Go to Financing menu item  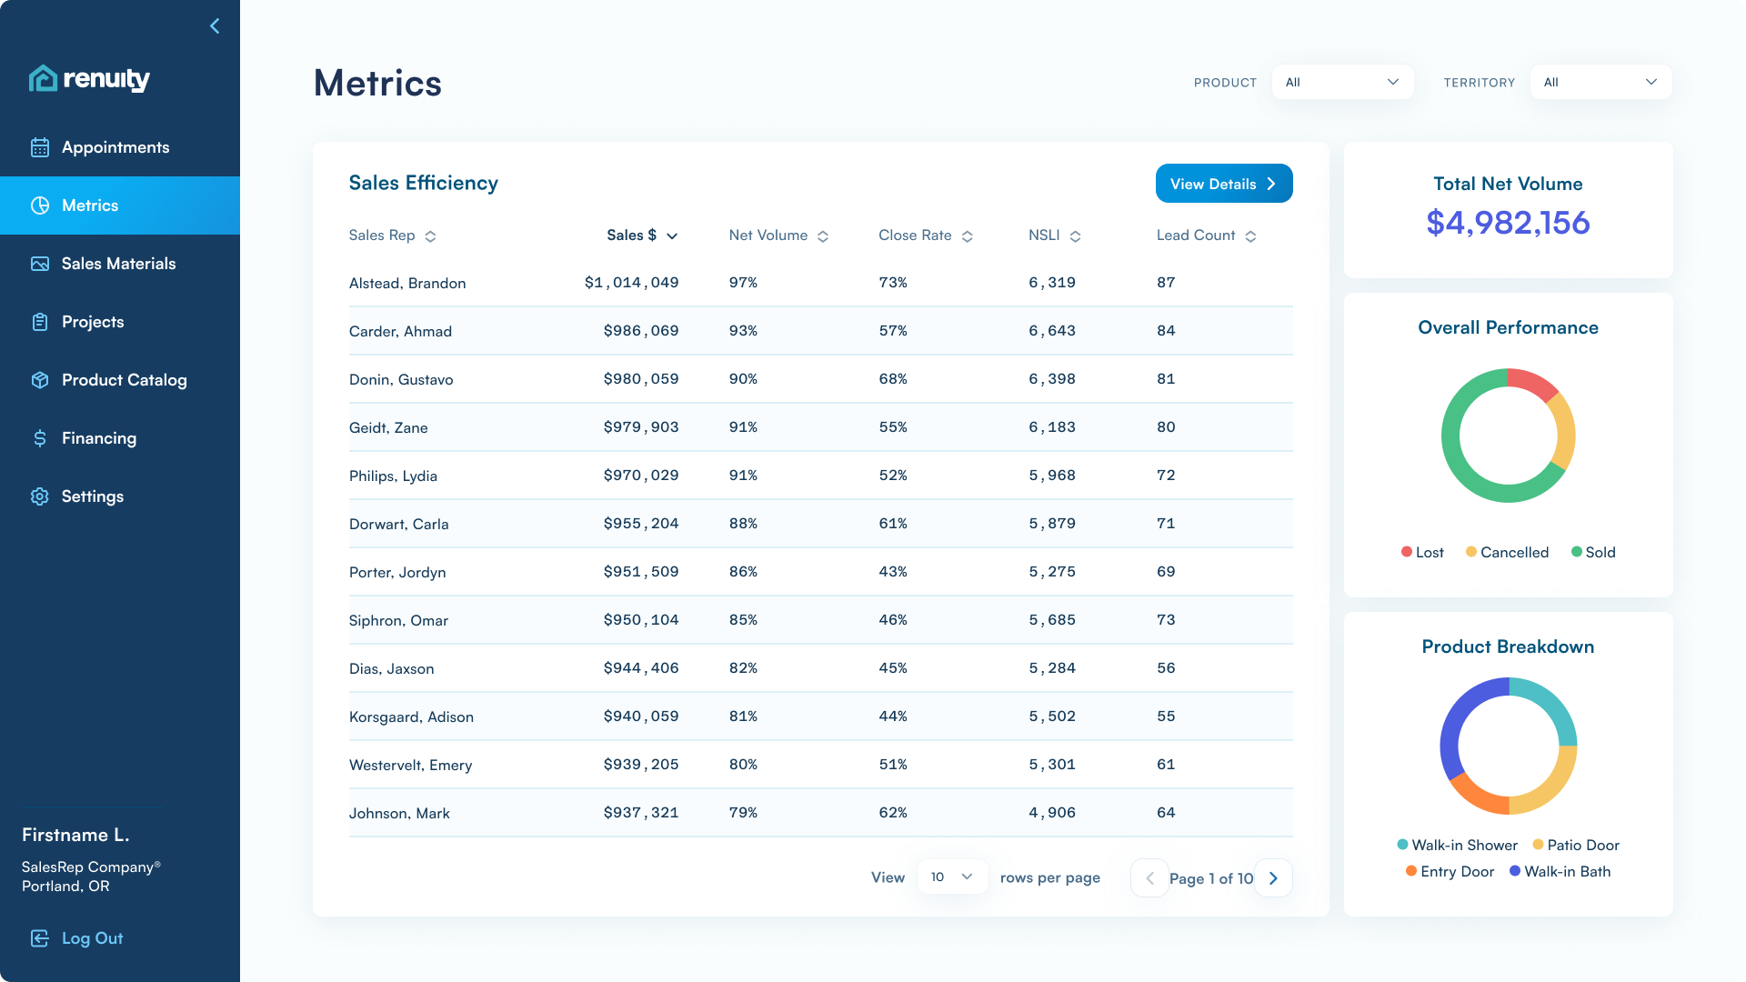click(99, 438)
